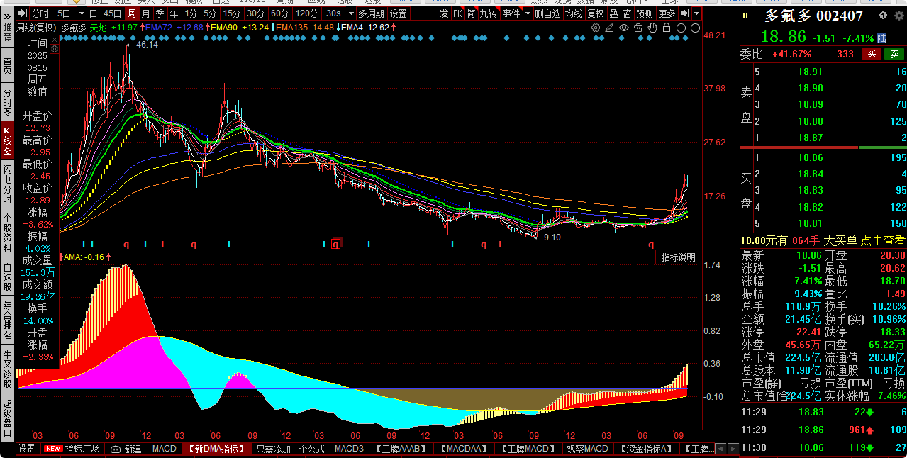Select 60分 minute period

[280, 13]
